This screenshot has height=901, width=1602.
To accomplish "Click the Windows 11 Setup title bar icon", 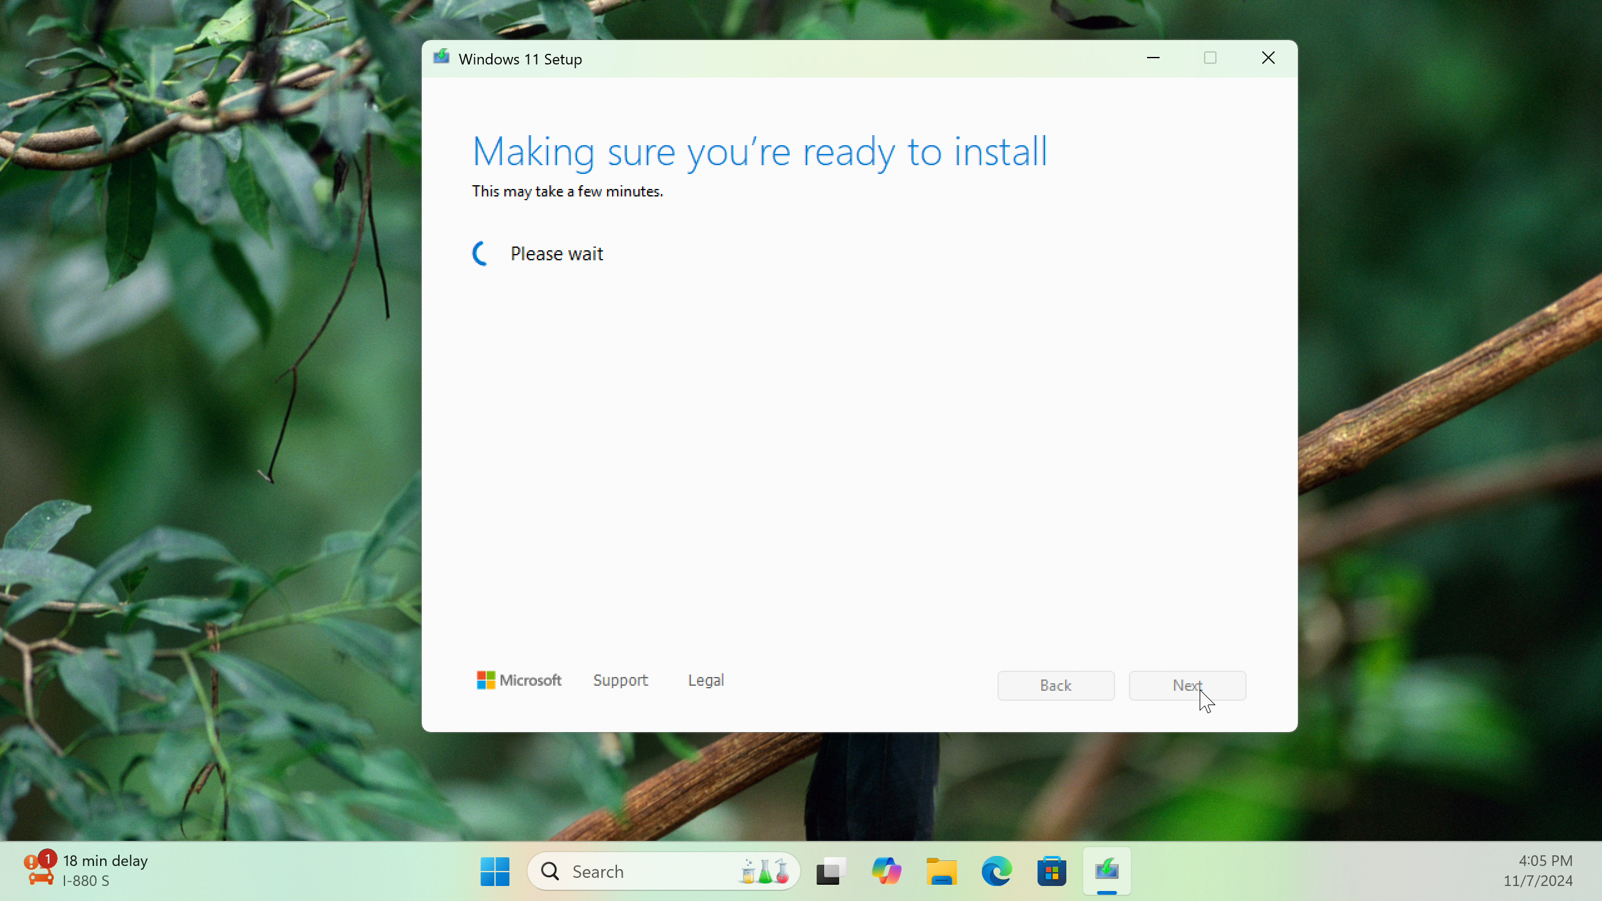I will click(x=442, y=58).
